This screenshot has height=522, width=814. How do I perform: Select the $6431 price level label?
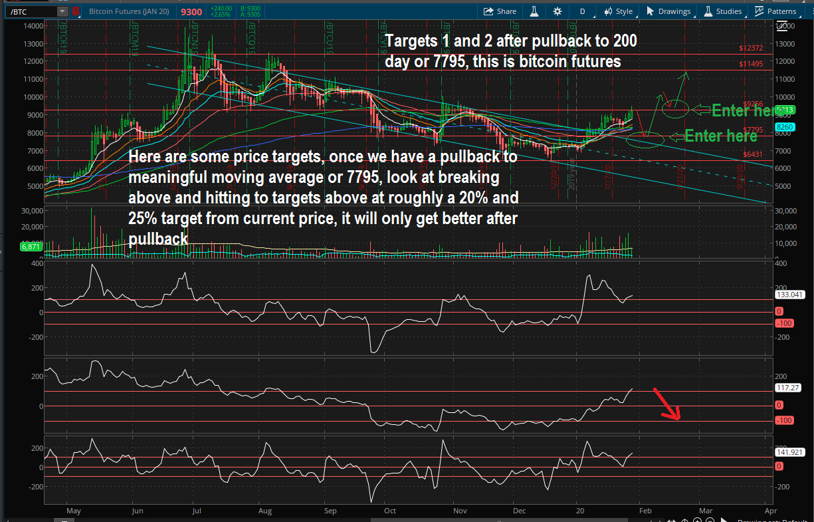point(753,154)
